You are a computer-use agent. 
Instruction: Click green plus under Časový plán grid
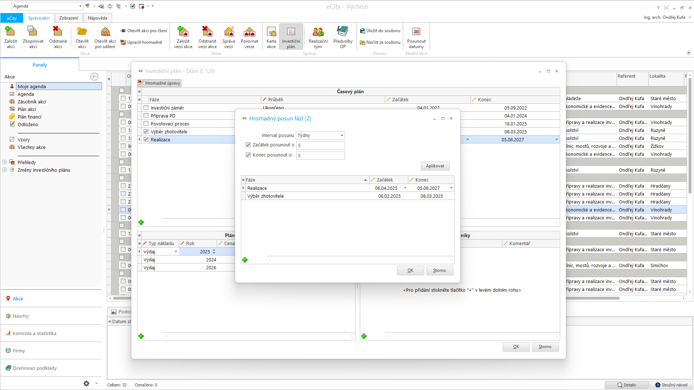click(141, 222)
